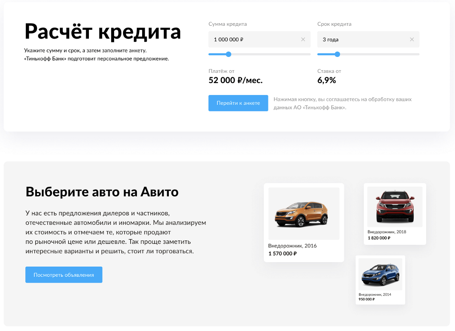Click the Перейти к анкете button
This screenshot has height=331, width=455.
click(238, 103)
